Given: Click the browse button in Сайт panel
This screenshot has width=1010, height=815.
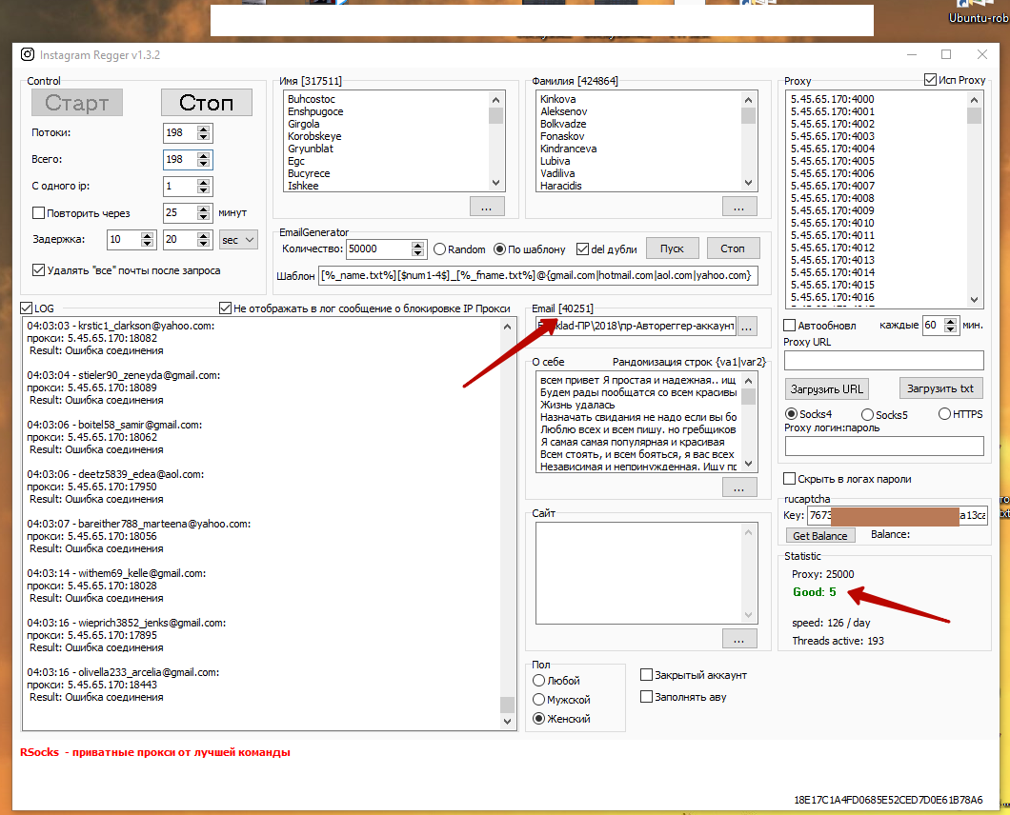Looking at the screenshot, I should pos(739,638).
